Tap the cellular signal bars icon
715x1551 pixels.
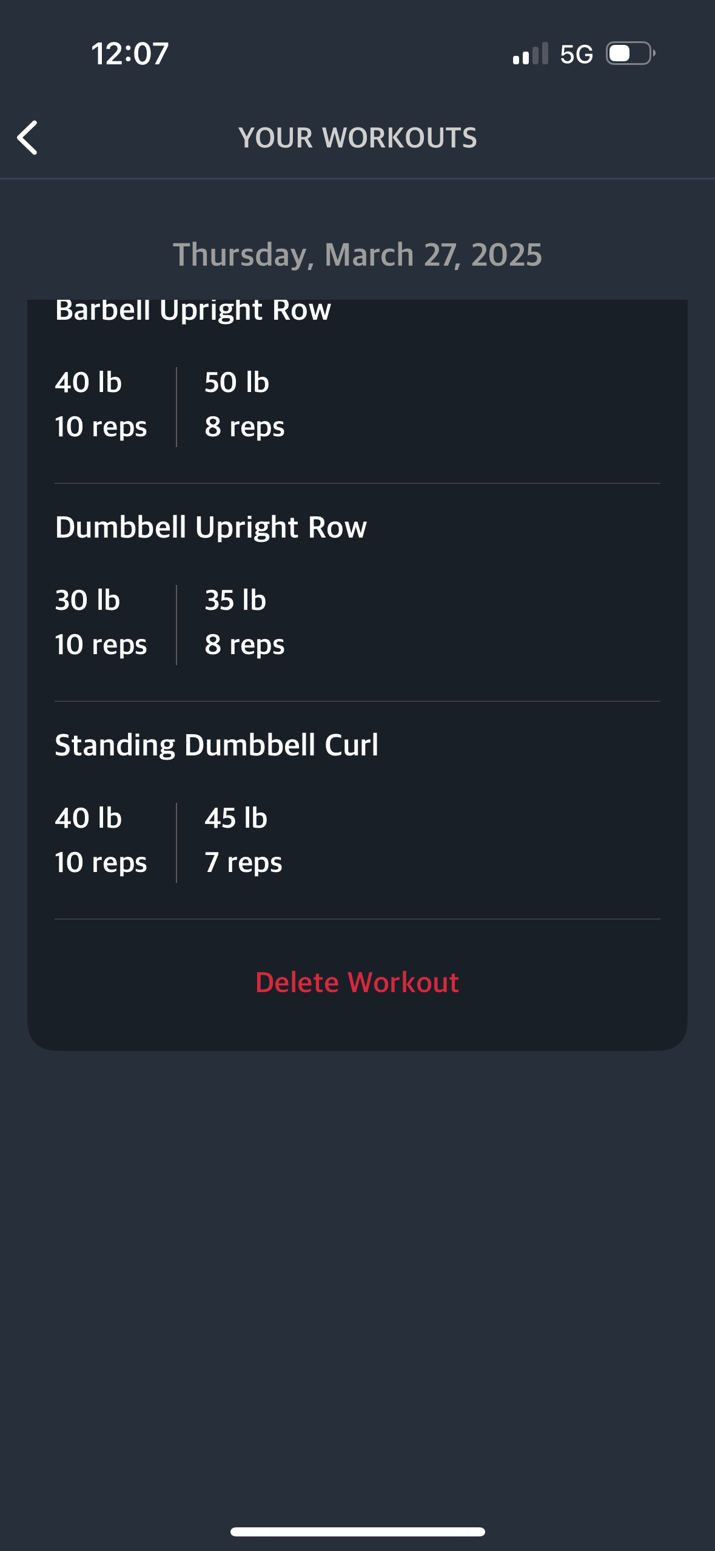click(x=531, y=53)
